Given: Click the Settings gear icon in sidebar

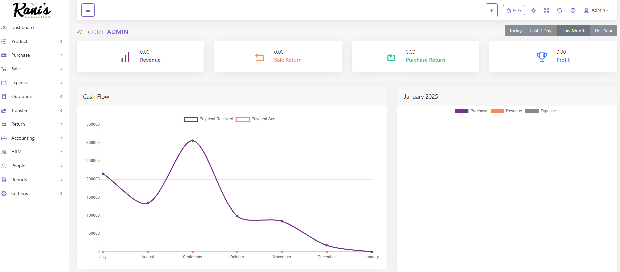Looking at the screenshot, I should coord(4,194).
